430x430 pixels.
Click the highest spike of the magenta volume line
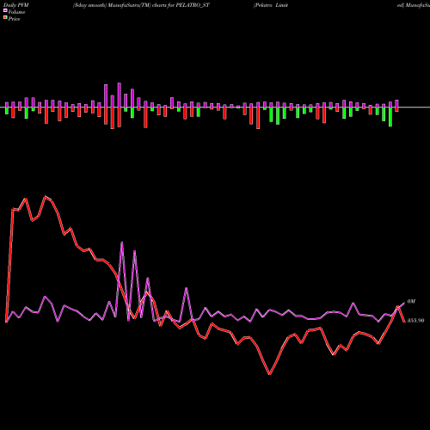pyautogui.click(x=122, y=243)
